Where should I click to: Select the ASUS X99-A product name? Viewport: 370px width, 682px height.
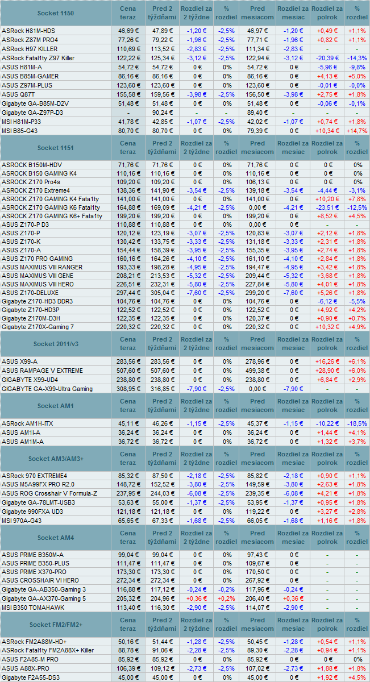19,361
